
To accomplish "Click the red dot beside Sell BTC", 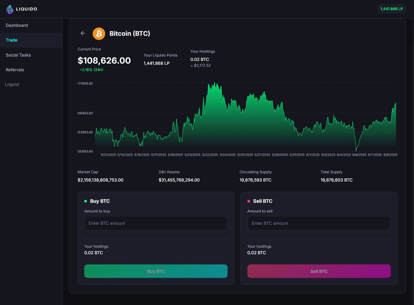I will 249,201.
